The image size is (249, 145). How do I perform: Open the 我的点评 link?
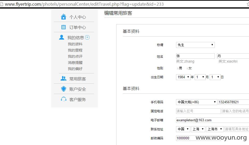click(75, 56)
